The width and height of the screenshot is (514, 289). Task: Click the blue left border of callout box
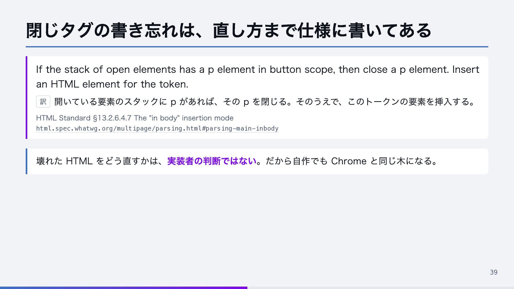tap(27, 161)
